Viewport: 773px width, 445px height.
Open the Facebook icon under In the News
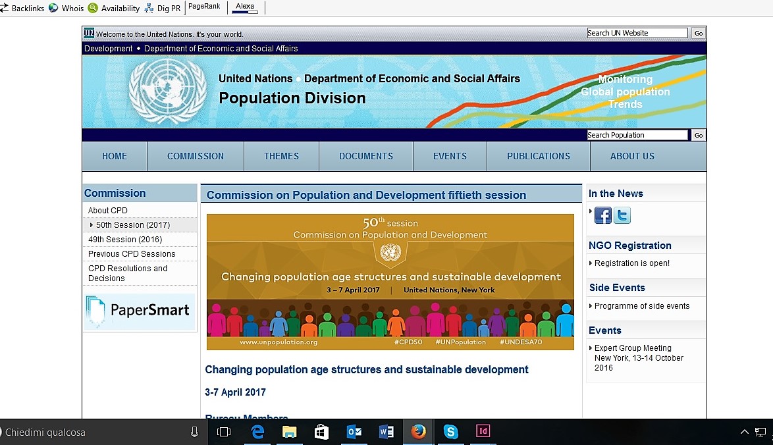coord(602,215)
